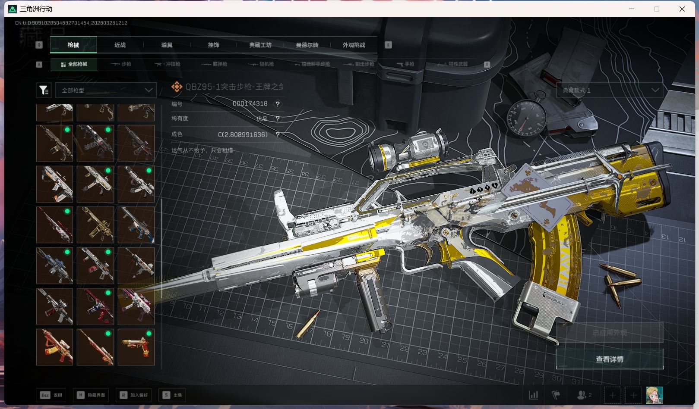Open the weapon filter funnel icon
Screen dimensions: 699x409
(44, 90)
